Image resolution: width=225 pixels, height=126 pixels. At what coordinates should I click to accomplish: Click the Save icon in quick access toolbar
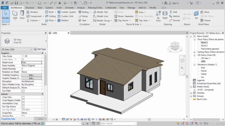[17, 3]
